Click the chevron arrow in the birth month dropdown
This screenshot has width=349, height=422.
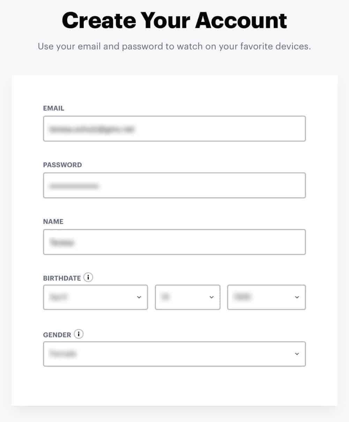(139, 297)
